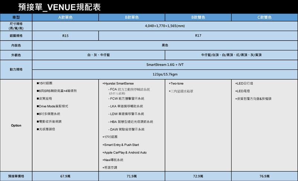
Task: Click the 4,040×1,770×1,565(mm) dimensions cell
Action: (x=165, y=26)
